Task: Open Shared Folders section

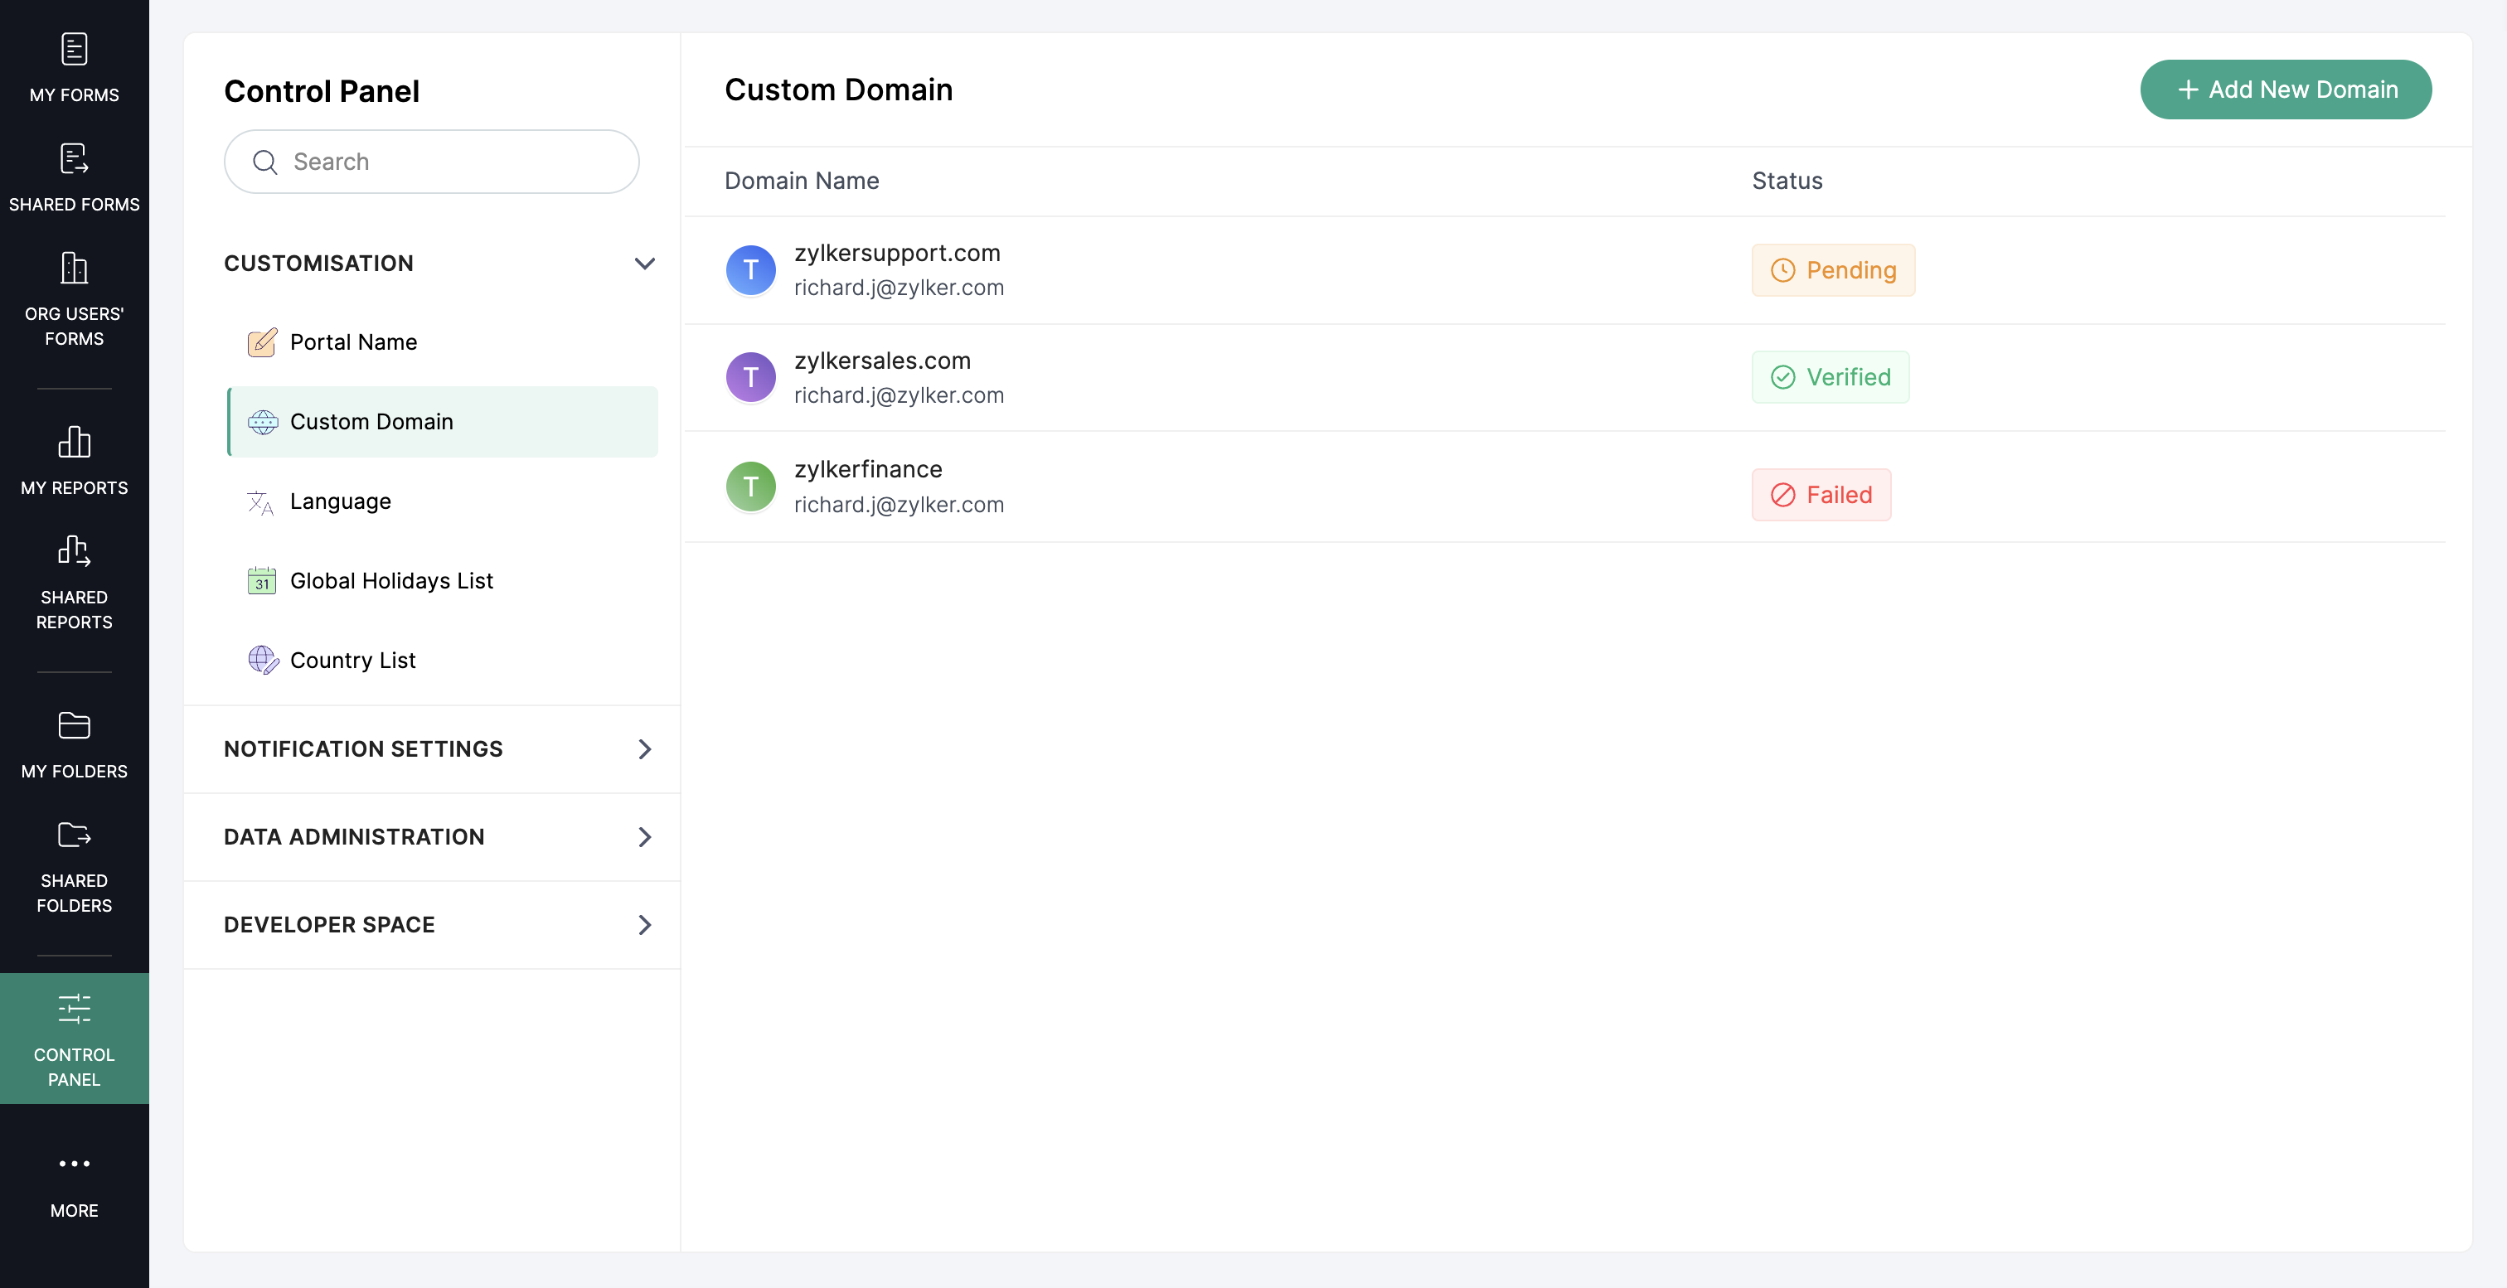Action: pos(74,866)
